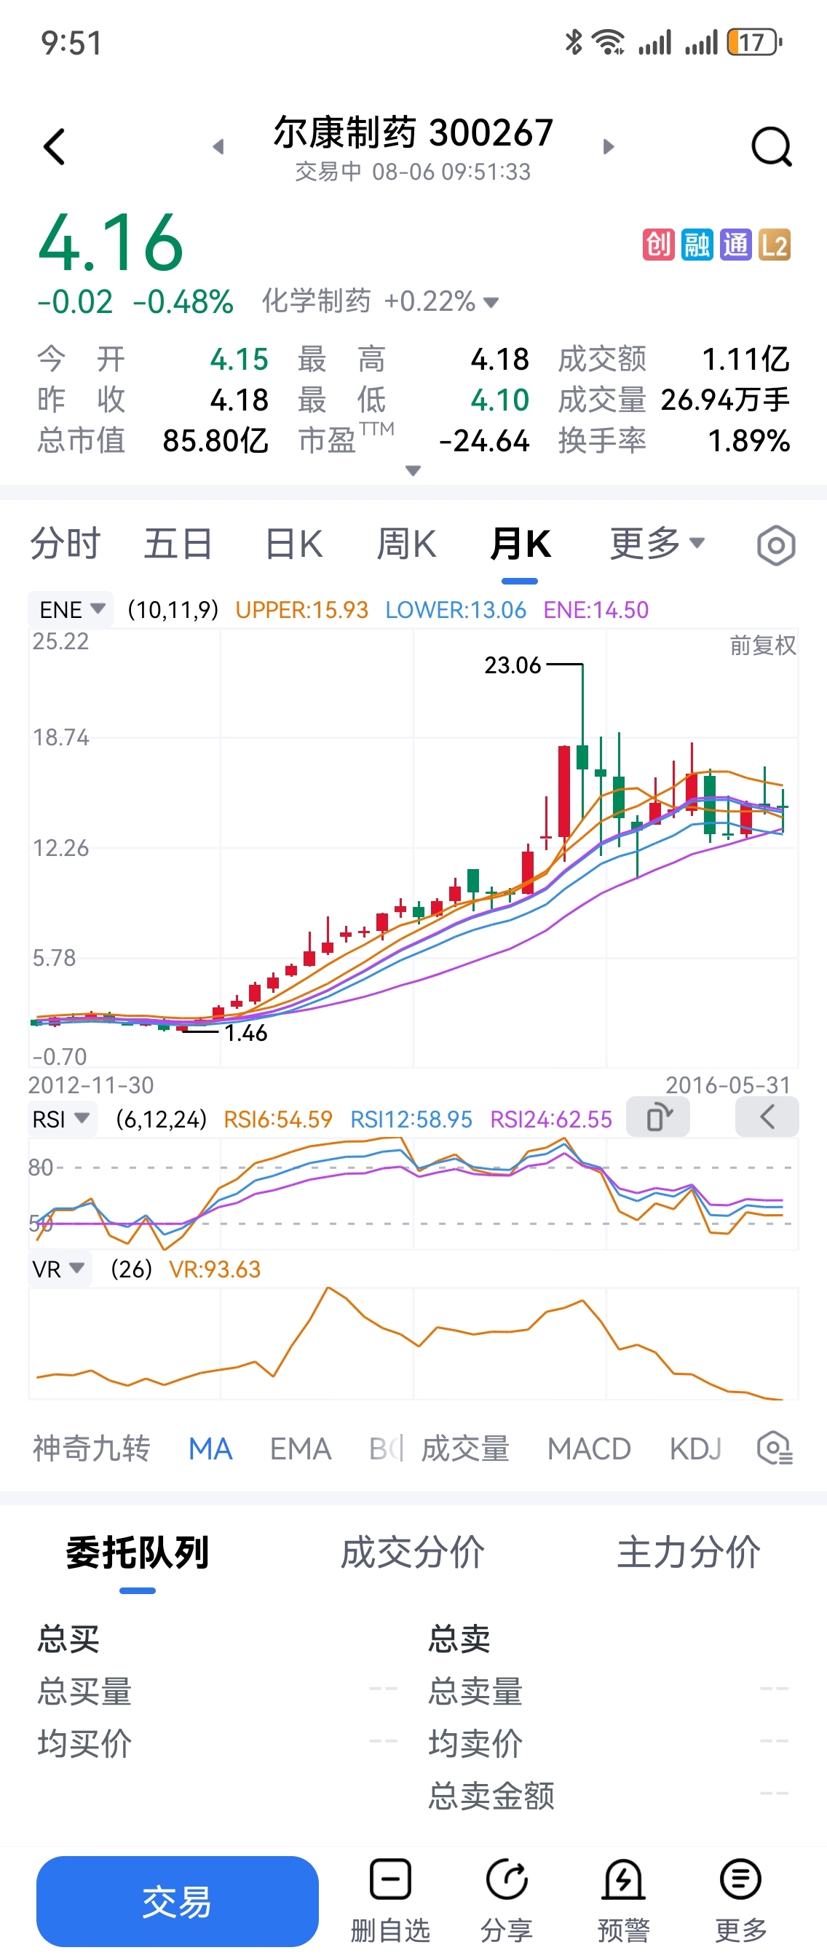
Task: Tap the 4.16 current price
Action: point(111,242)
